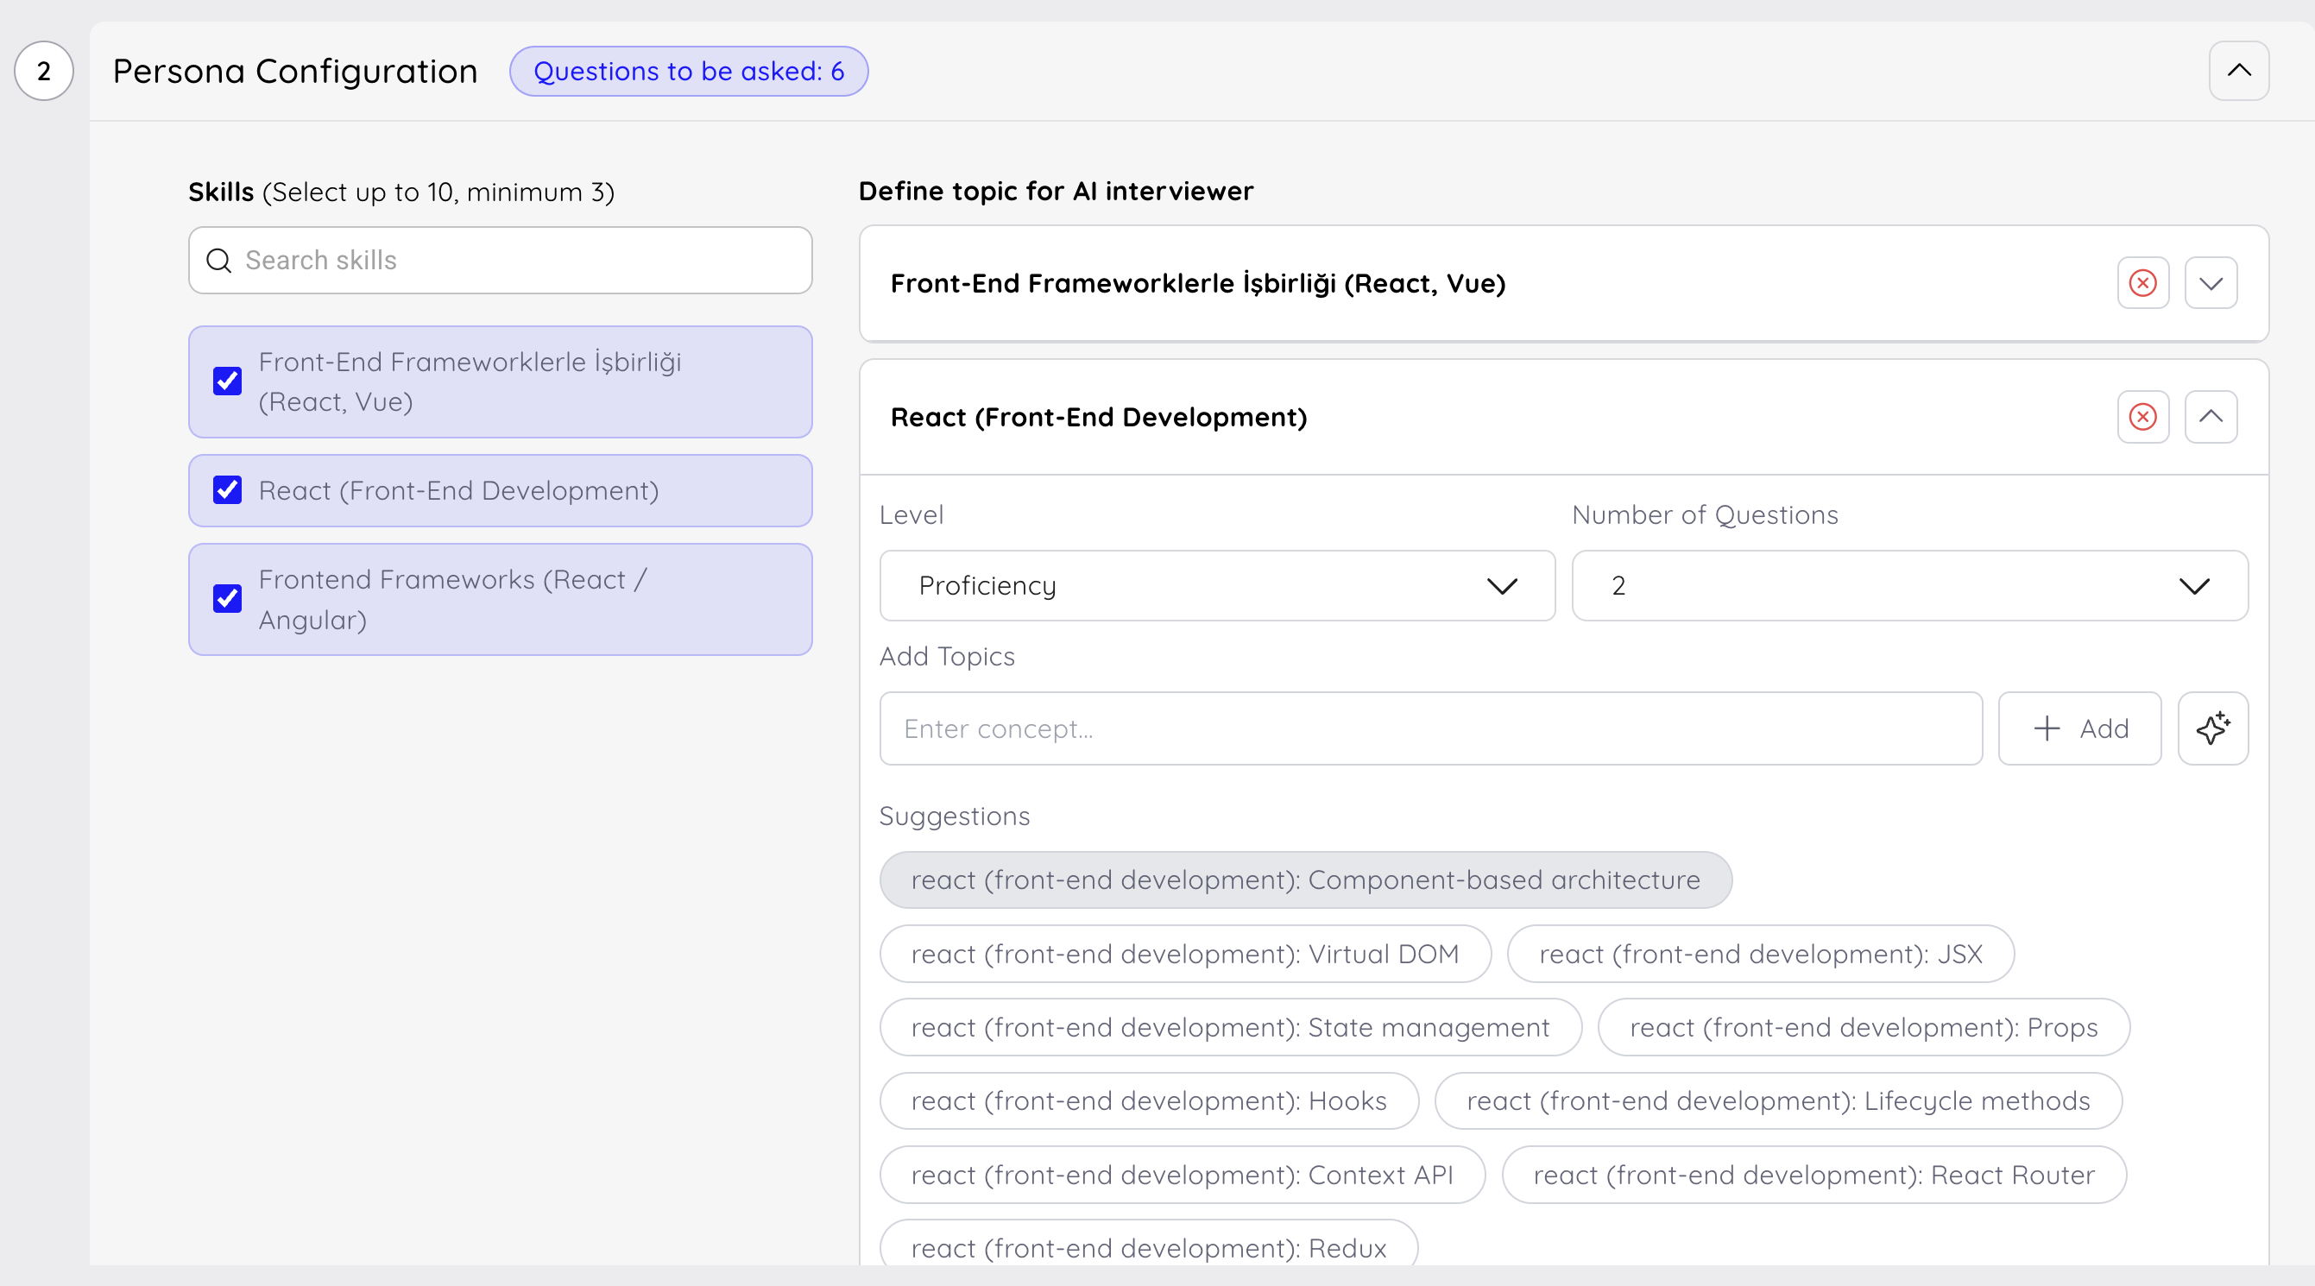This screenshot has width=2315, height=1286.
Task: Focus the Enter concept input field
Action: click(x=1431, y=728)
